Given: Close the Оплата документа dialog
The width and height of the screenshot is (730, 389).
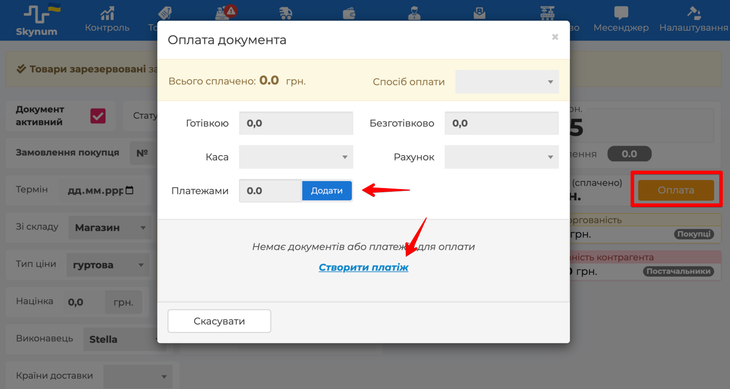Looking at the screenshot, I should pos(555,37).
